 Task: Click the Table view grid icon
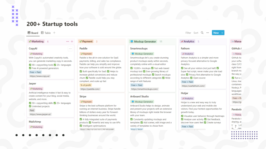click(42, 33)
